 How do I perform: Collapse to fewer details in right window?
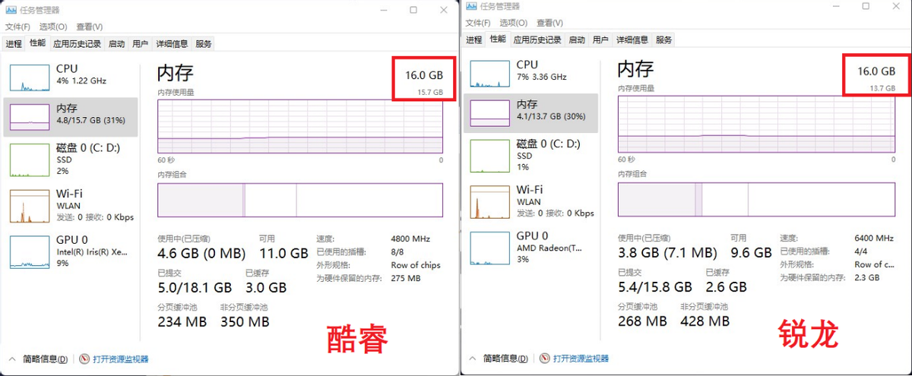click(499, 359)
